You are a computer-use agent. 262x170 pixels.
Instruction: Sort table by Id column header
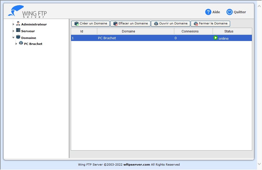coord(84,31)
